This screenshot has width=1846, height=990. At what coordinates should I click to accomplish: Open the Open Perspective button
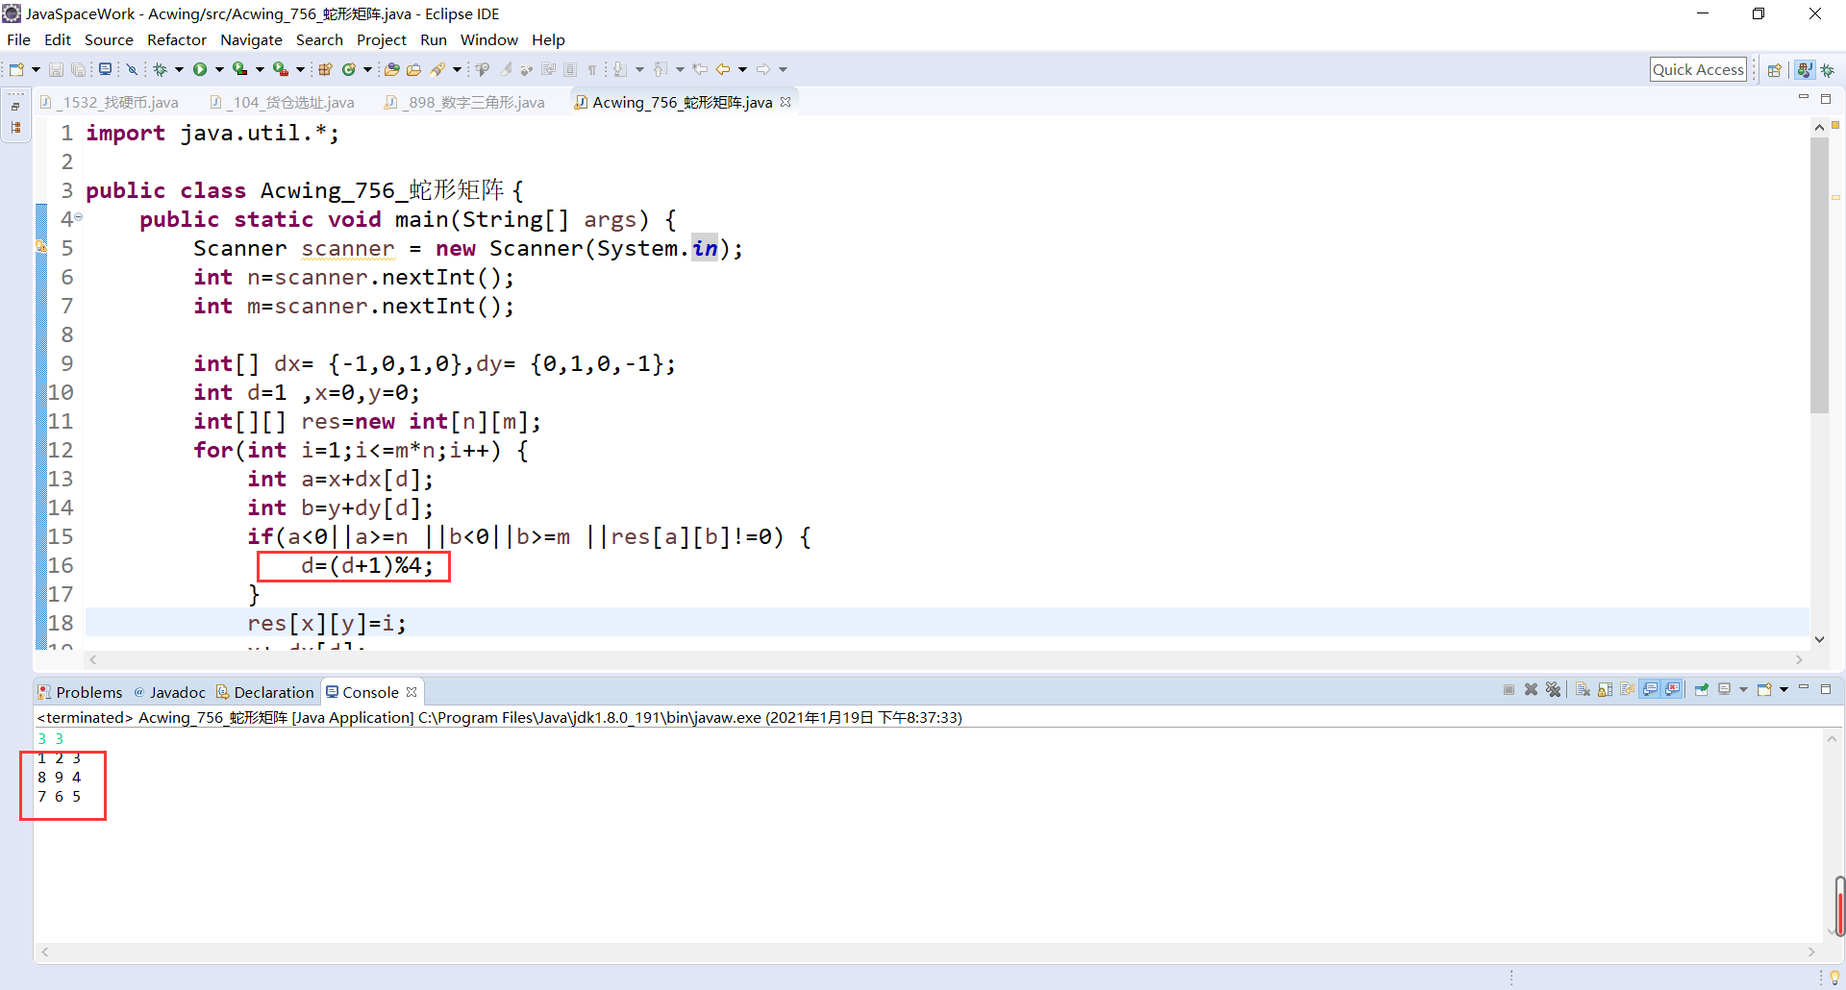1775,69
